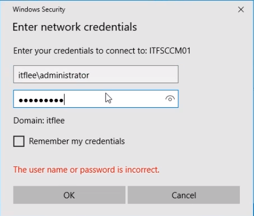Image resolution: width=254 pixels, height=216 pixels.
Task: Click the 'Enter network credentials' heading
Action: (75, 27)
